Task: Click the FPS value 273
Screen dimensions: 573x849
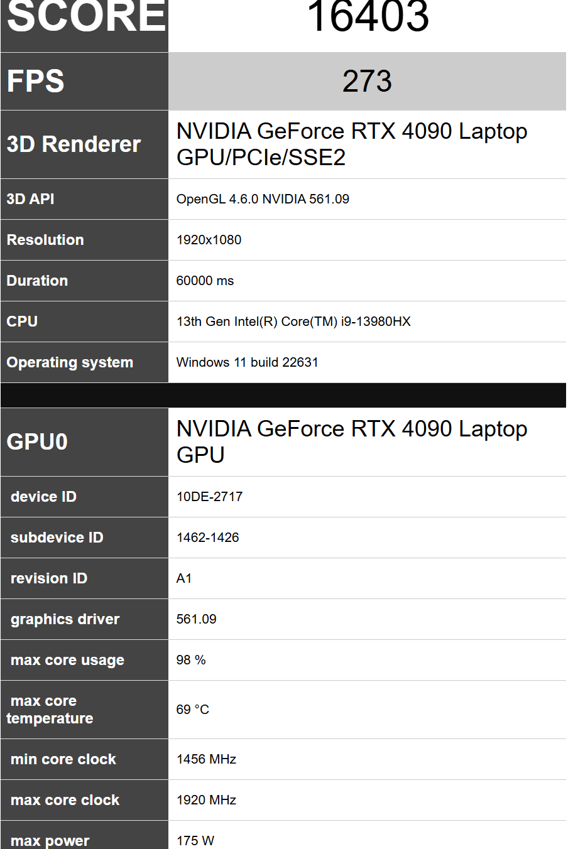Action: click(367, 82)
